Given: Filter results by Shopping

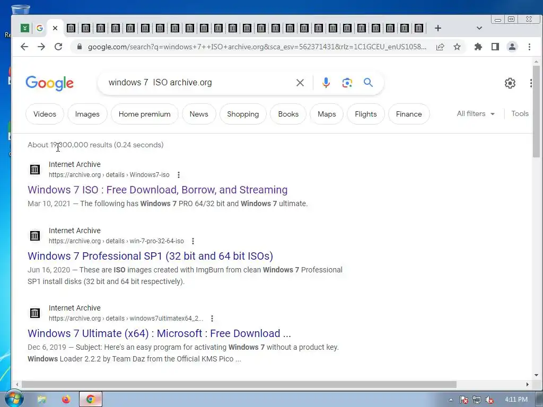Looking at the screenshot, I should point(243,114).
